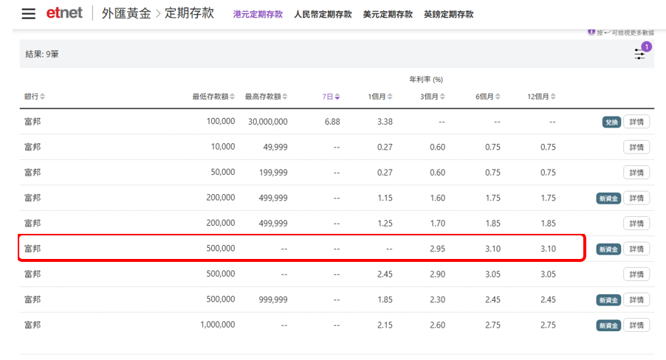Click the info icon near the data hint
This screenshot has height=360, width=666.
click(x=591, y=32)
